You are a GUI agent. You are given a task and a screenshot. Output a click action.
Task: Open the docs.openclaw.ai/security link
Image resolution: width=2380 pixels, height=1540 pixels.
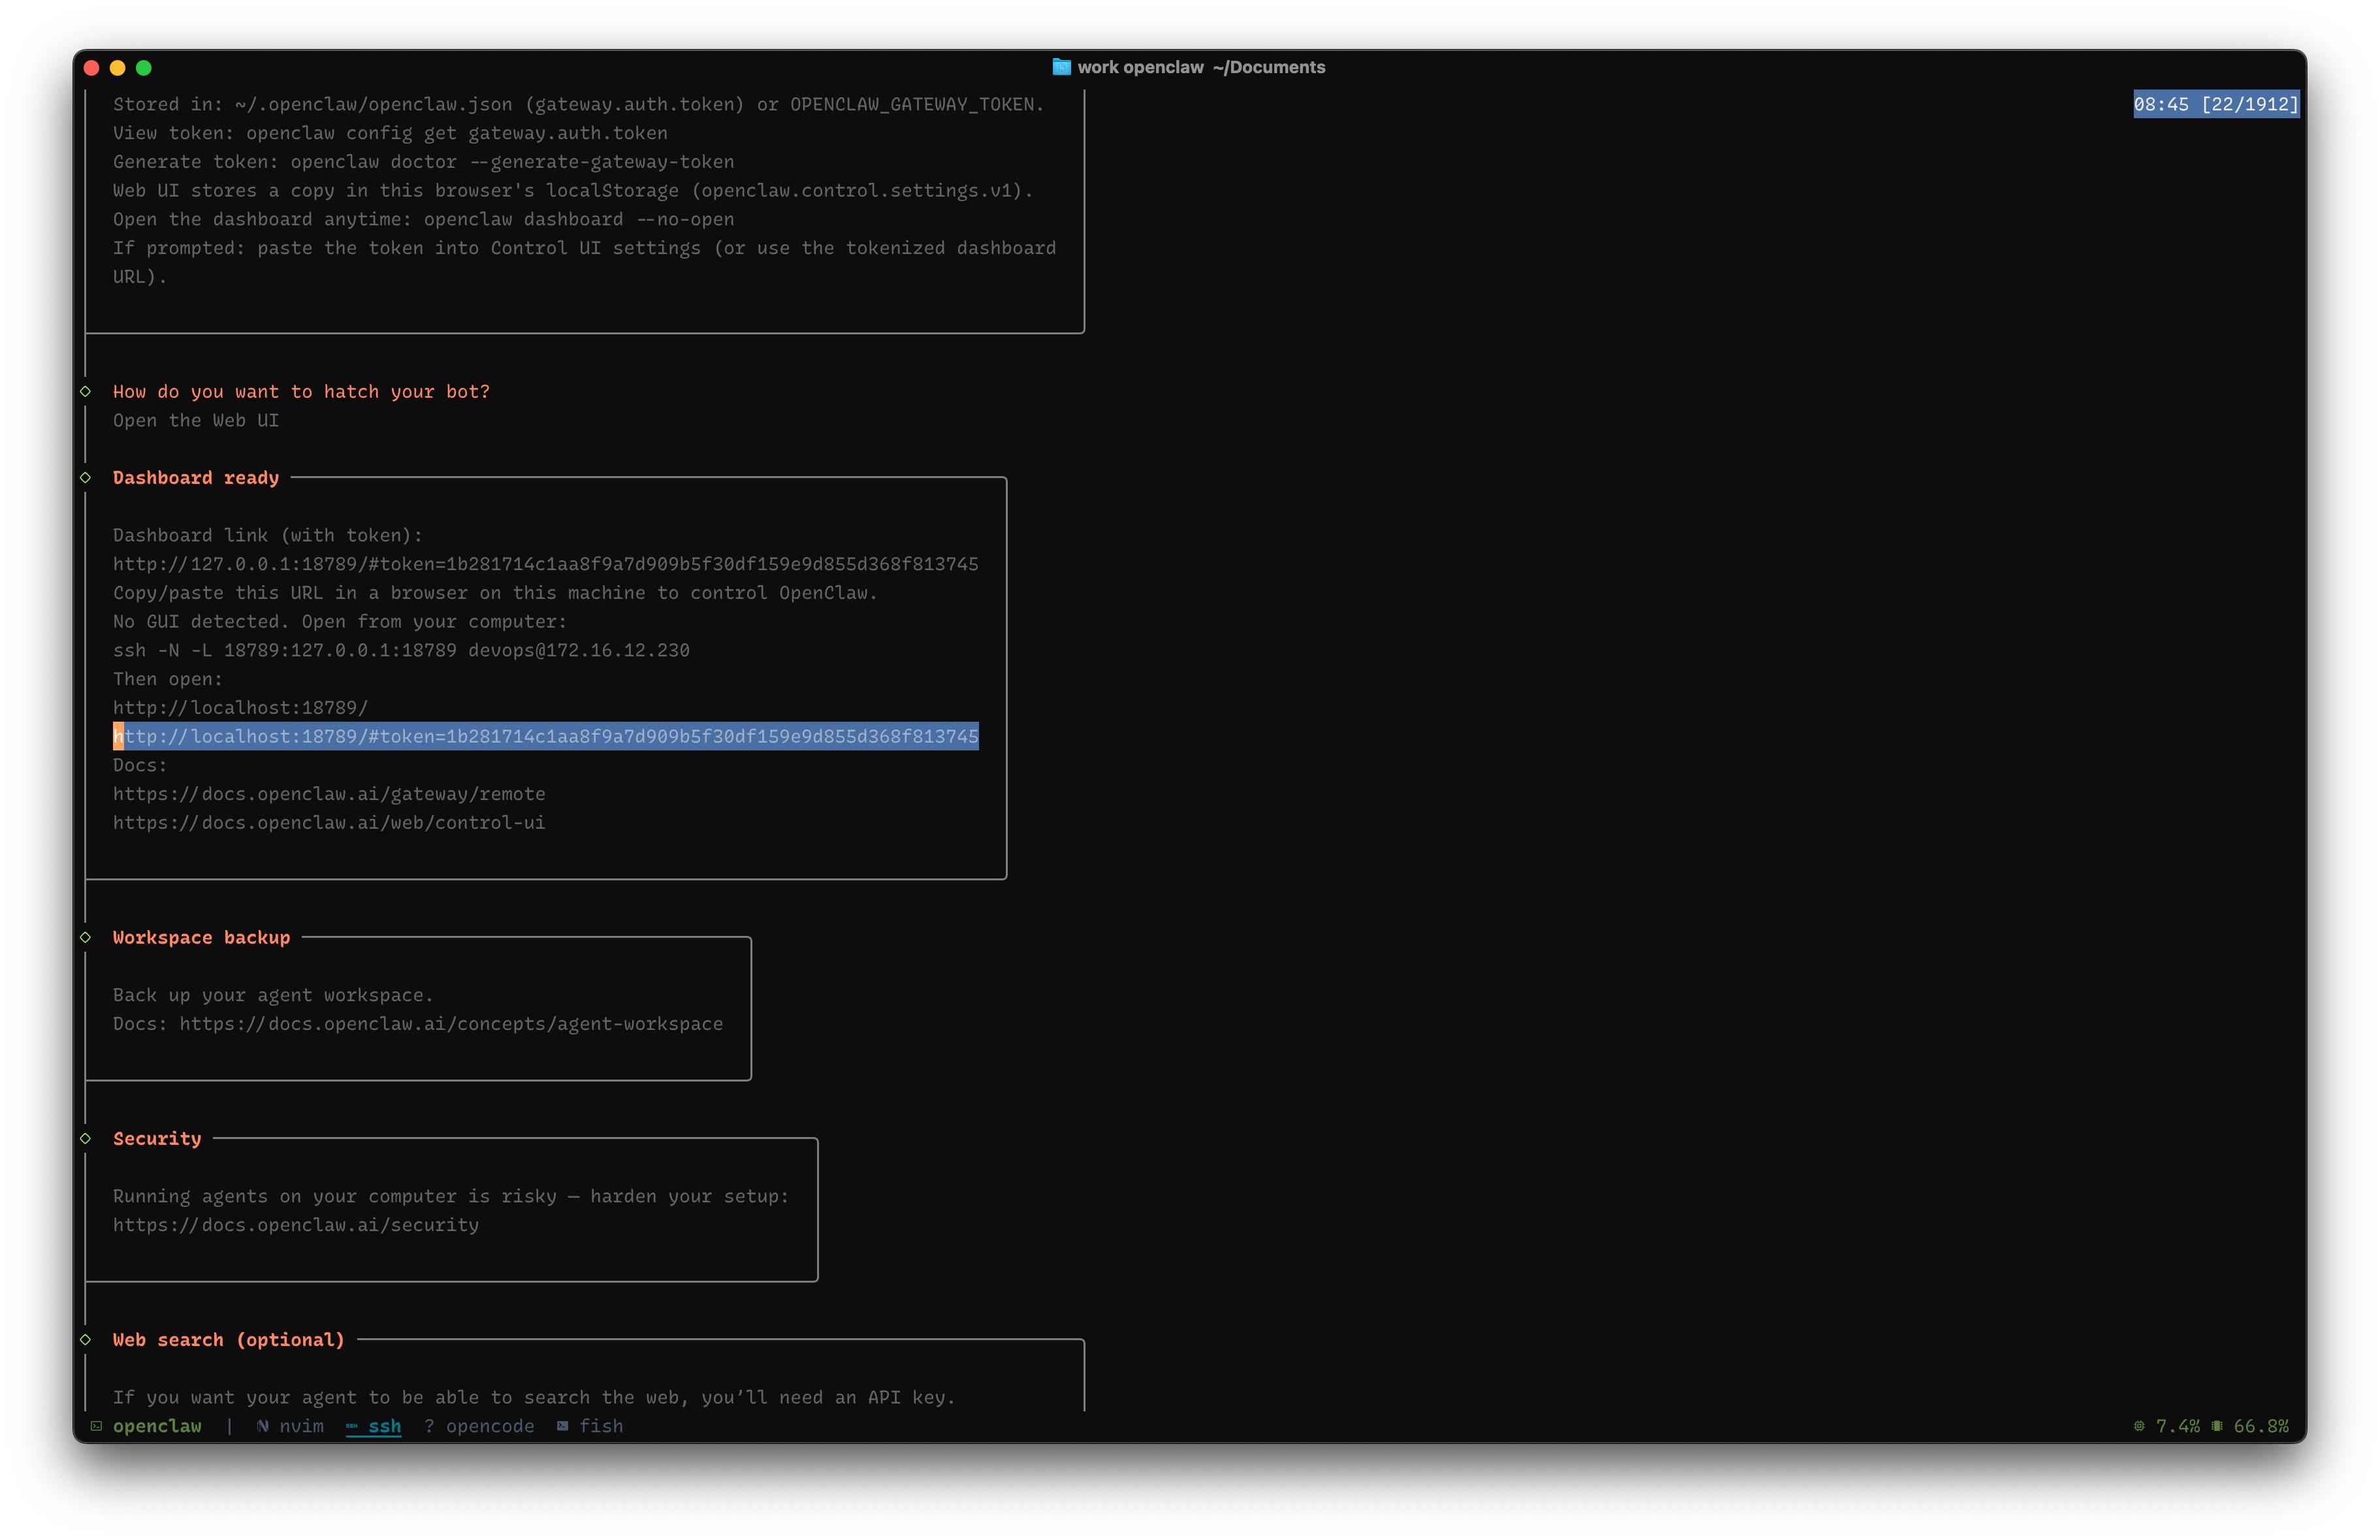[296, 1225]
